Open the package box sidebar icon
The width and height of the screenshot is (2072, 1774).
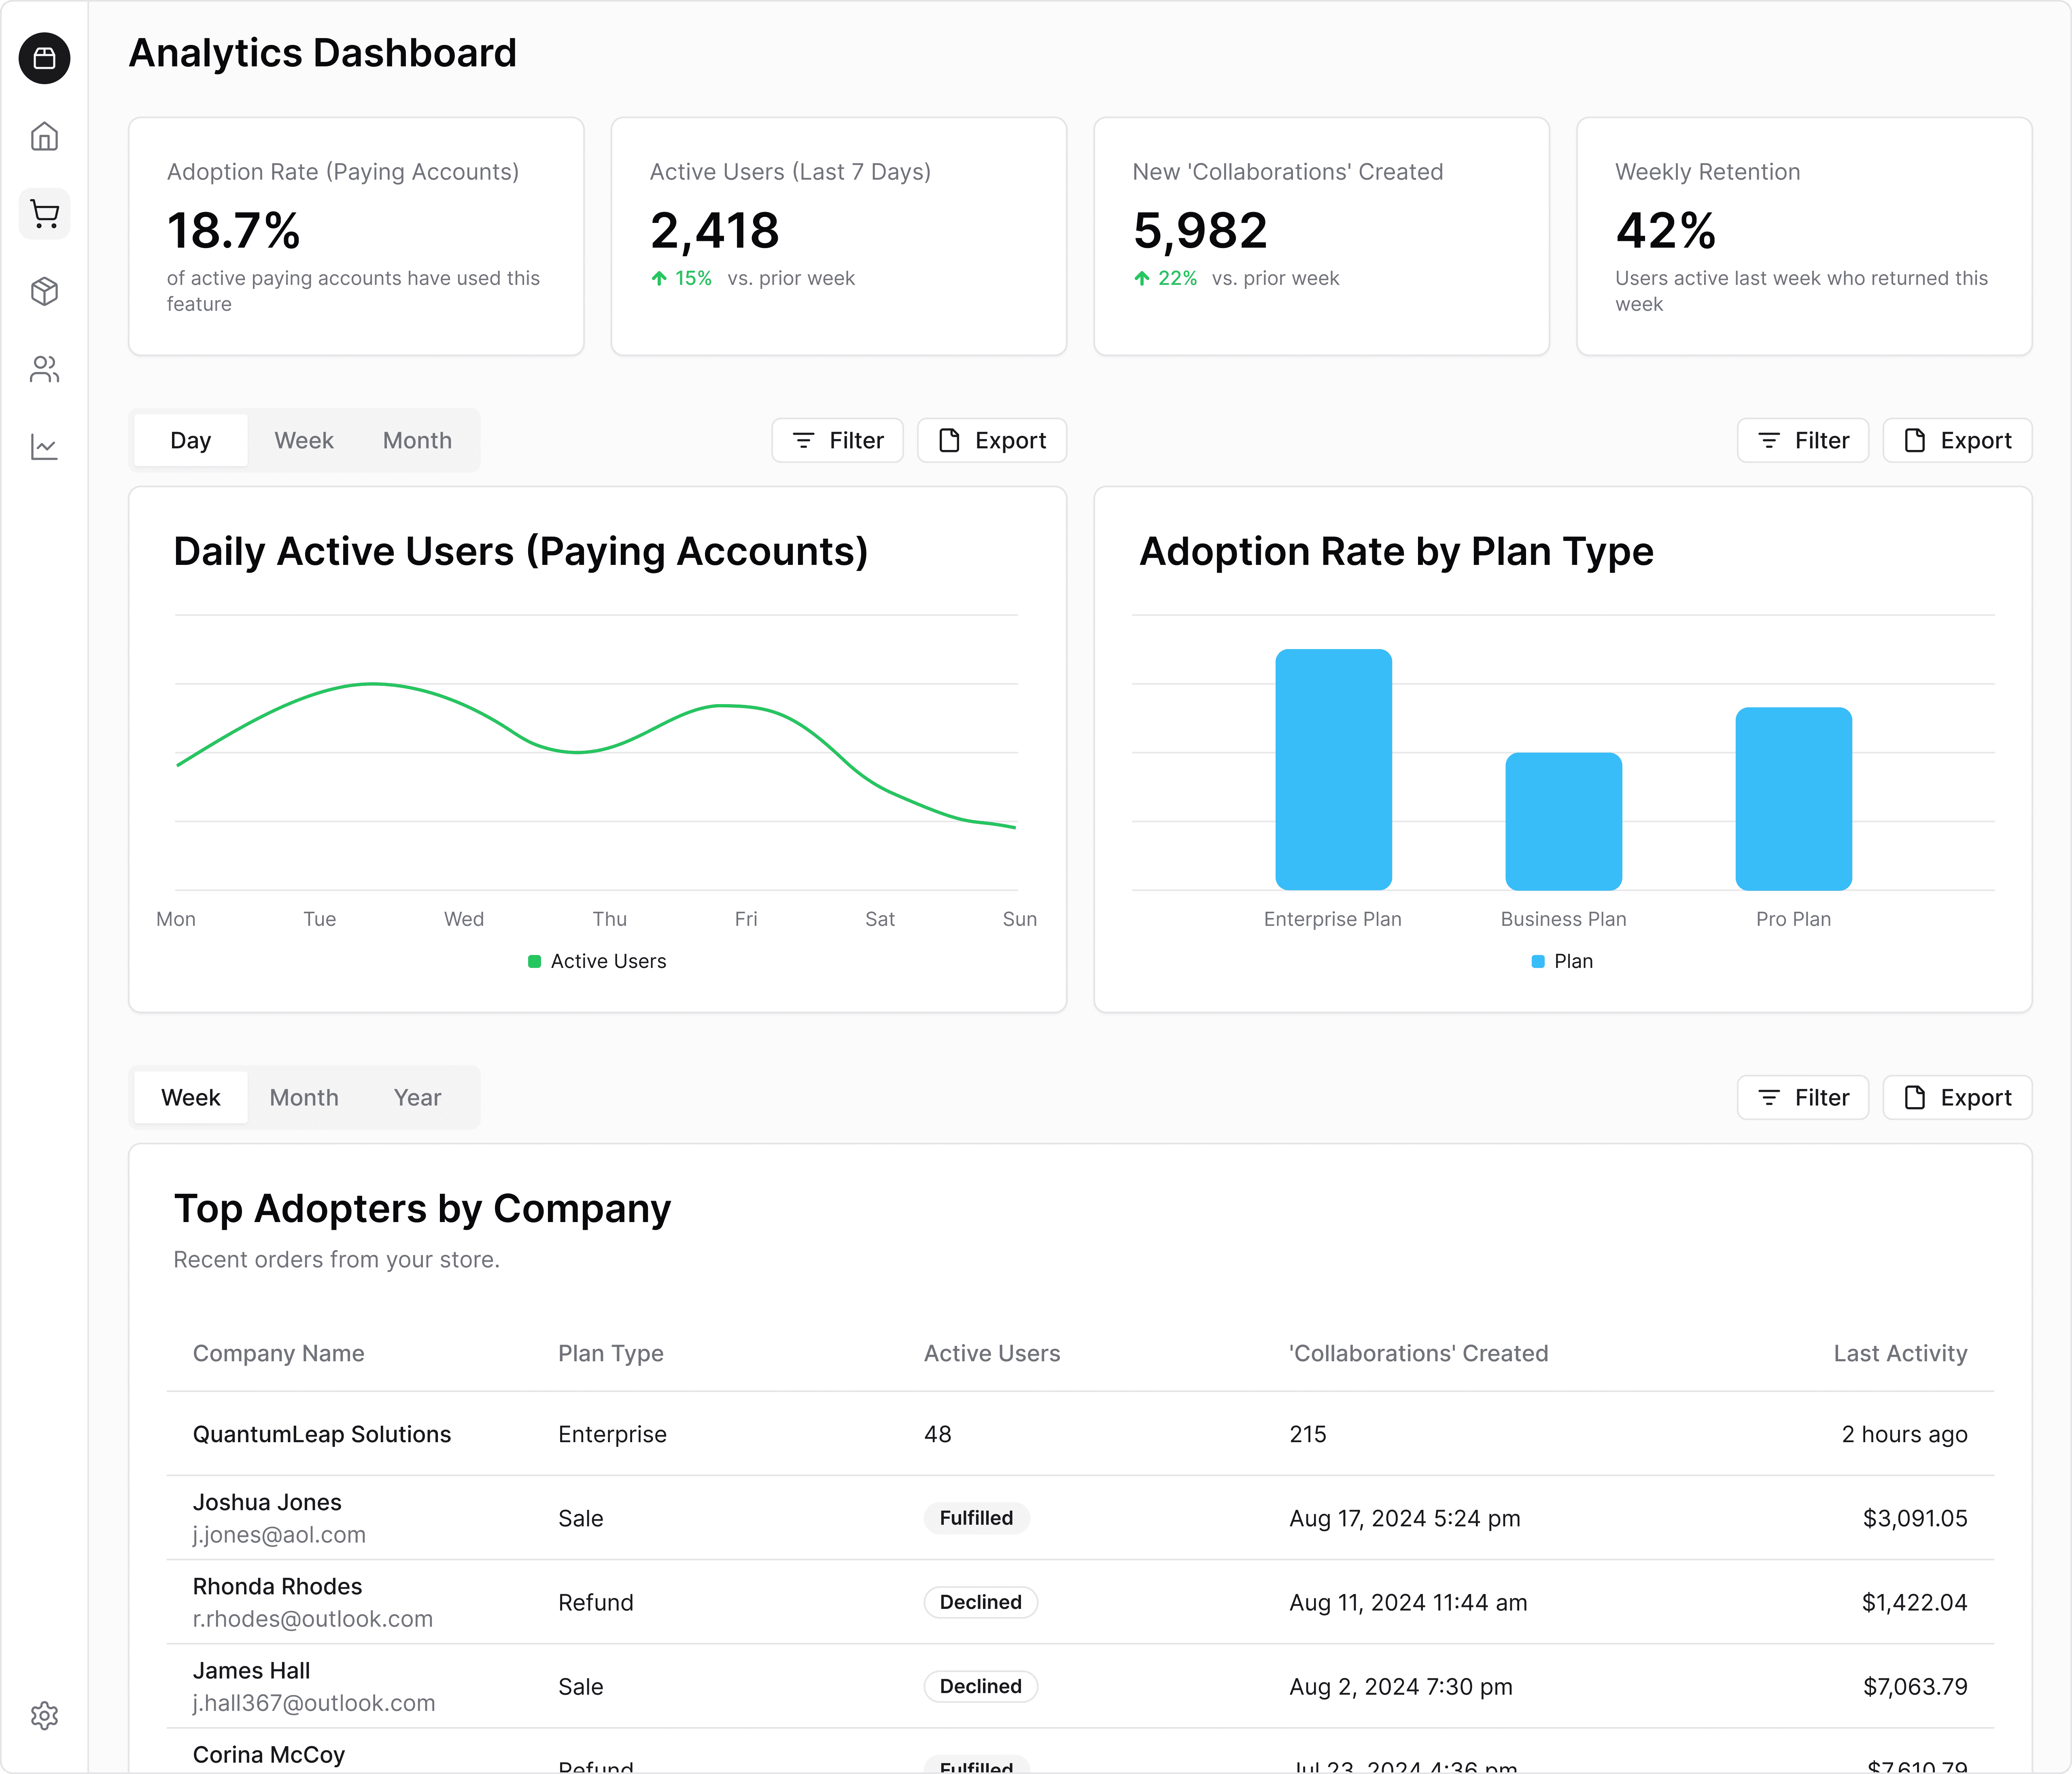44,291
